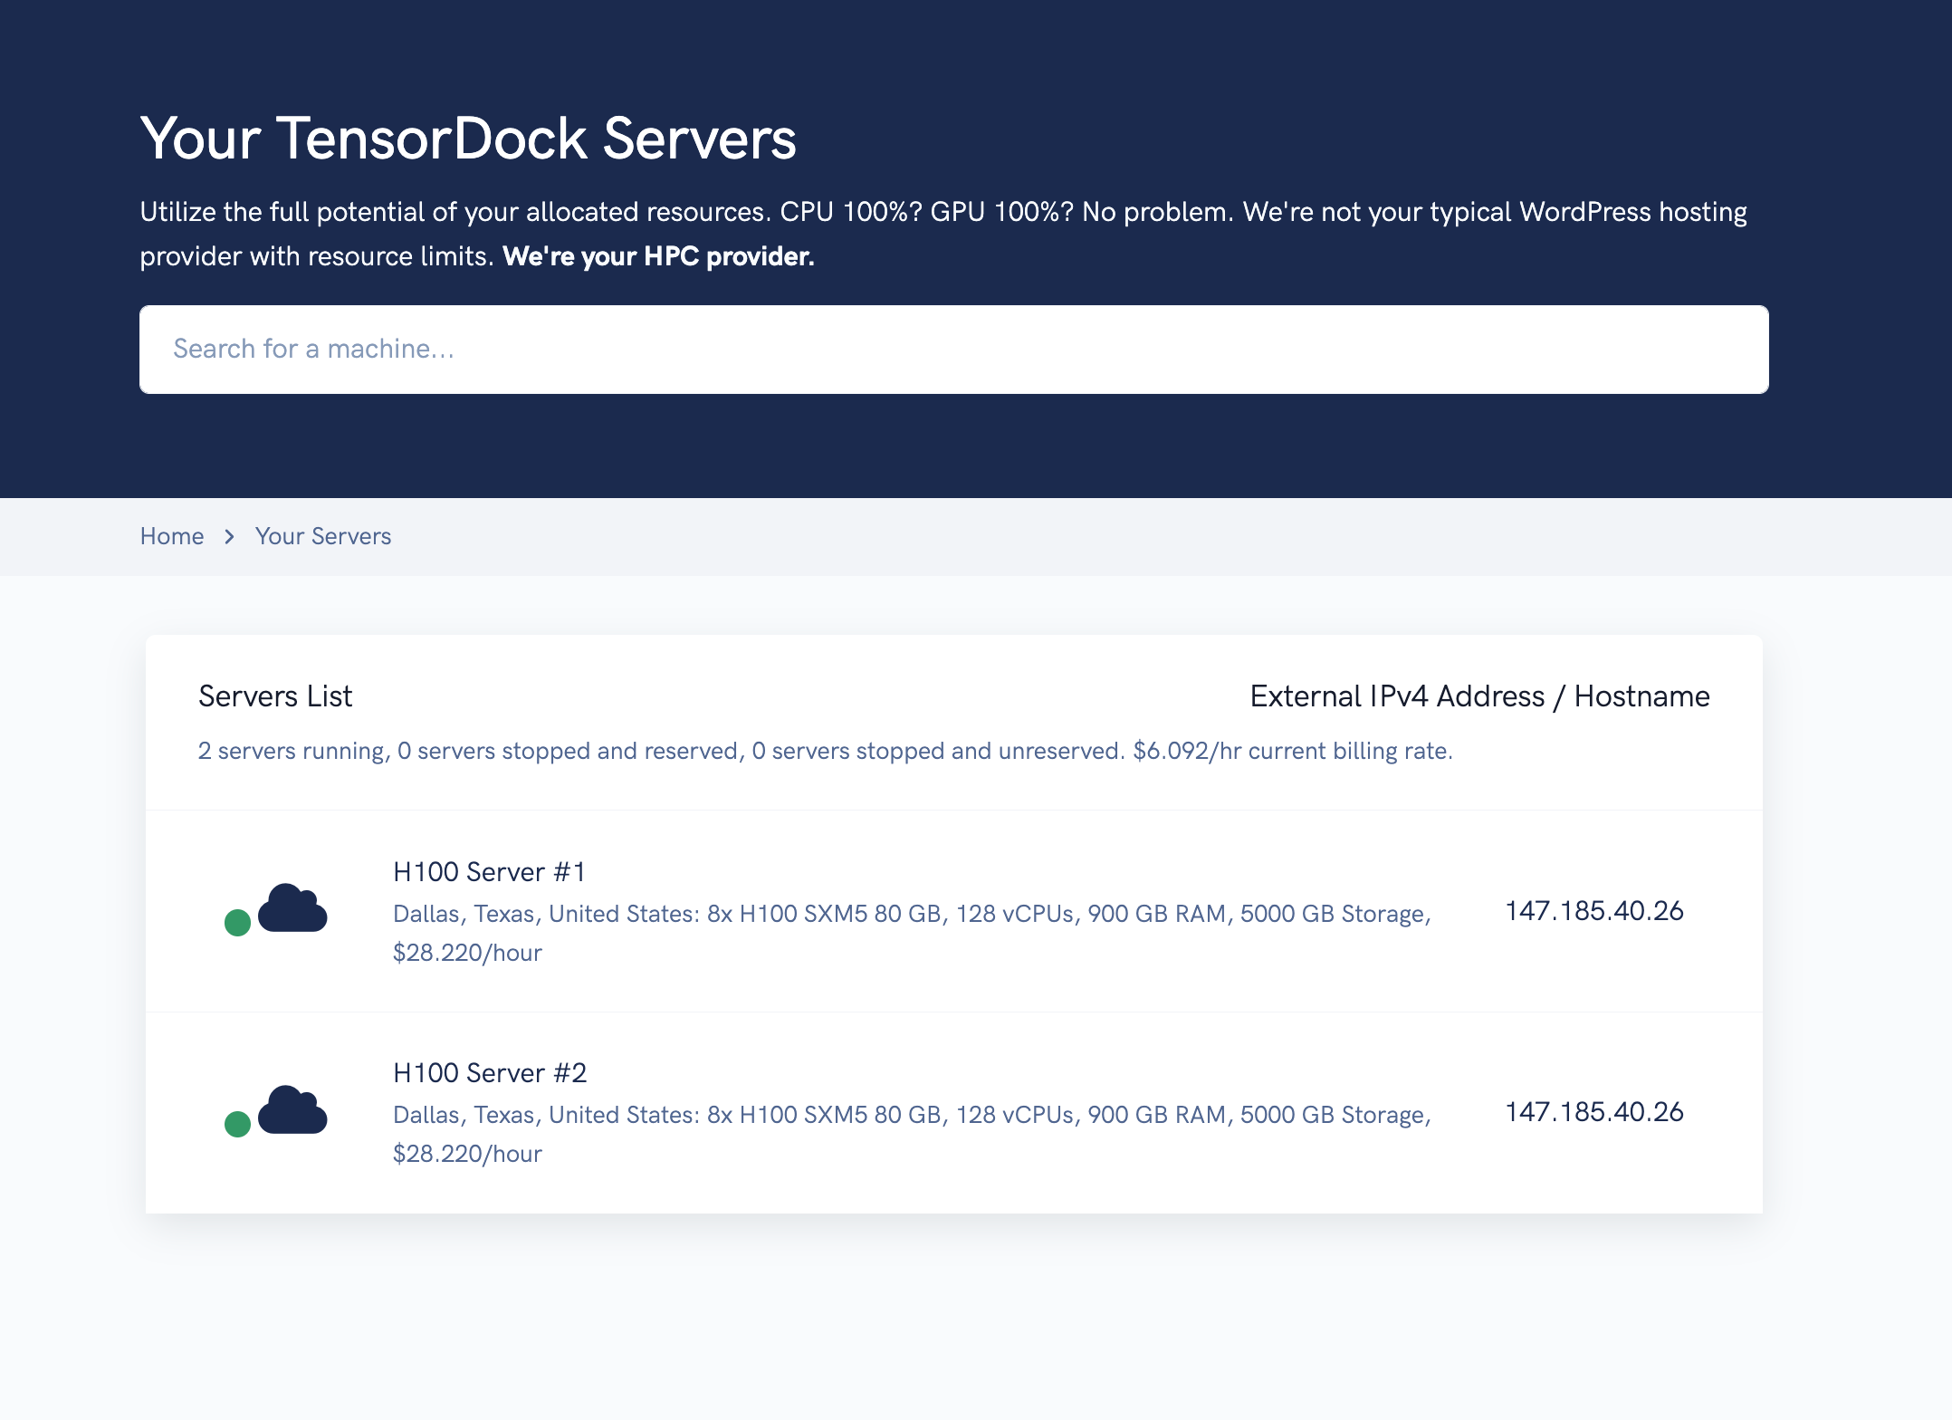
Task: Click the Dallas specs description of Server #1
Action: (912, 933)
